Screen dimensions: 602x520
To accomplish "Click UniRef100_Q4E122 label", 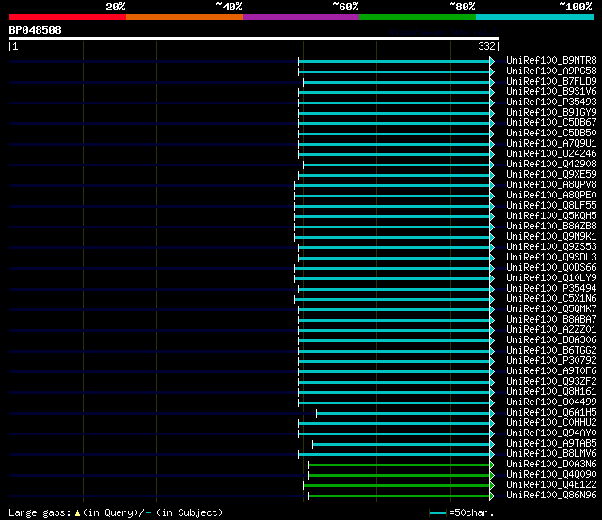I will pyautogui.click(x=551, y=485).
